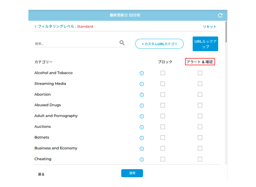Screen dimensions: 256x187
Task: Tick Block checkbox for Abused Drugs
Action: click(163, 105)
